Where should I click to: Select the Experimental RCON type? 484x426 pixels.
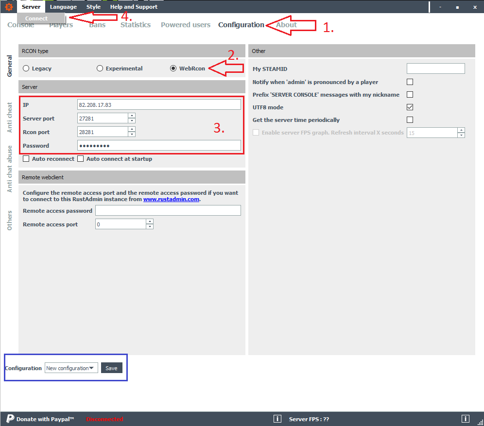100,68
